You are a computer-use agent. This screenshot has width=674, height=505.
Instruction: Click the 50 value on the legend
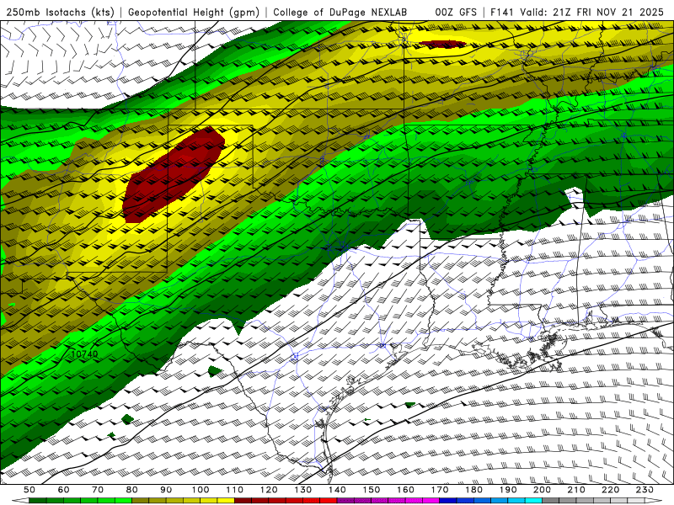[29, 490]
